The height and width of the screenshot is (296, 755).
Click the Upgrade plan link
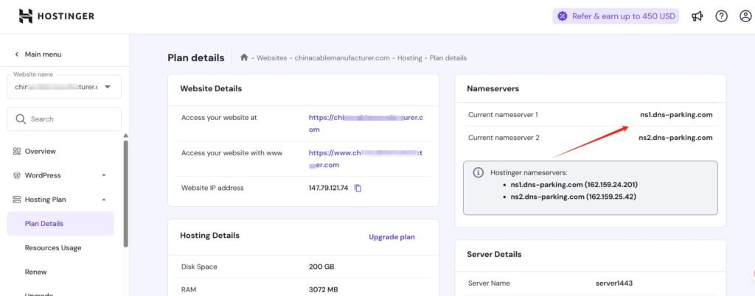(x=392, y=237)
